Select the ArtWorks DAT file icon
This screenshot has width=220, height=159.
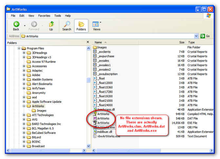[x=95, y=118]
